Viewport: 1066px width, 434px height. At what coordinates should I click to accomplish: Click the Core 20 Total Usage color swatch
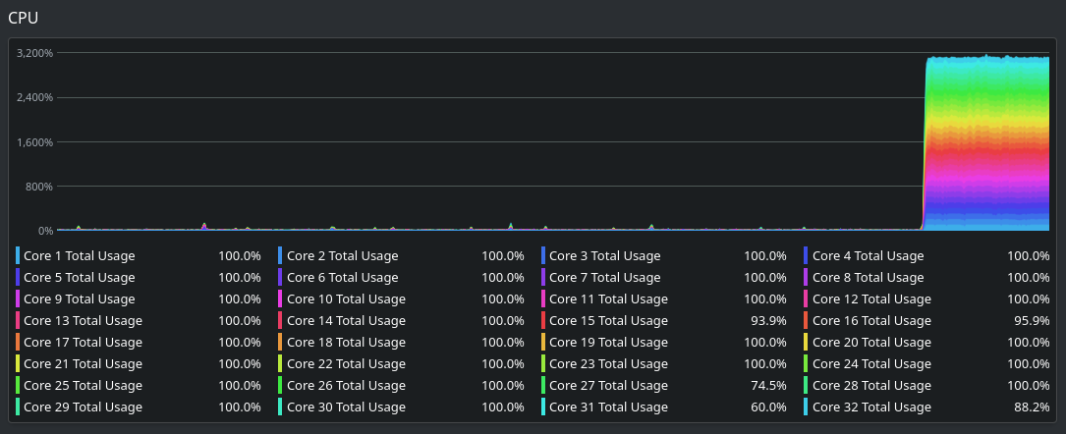tap(807, 343)
